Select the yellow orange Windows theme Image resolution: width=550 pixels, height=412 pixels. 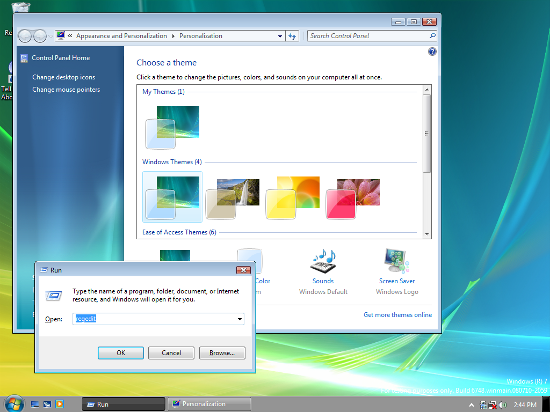click(x=293, y=197)
